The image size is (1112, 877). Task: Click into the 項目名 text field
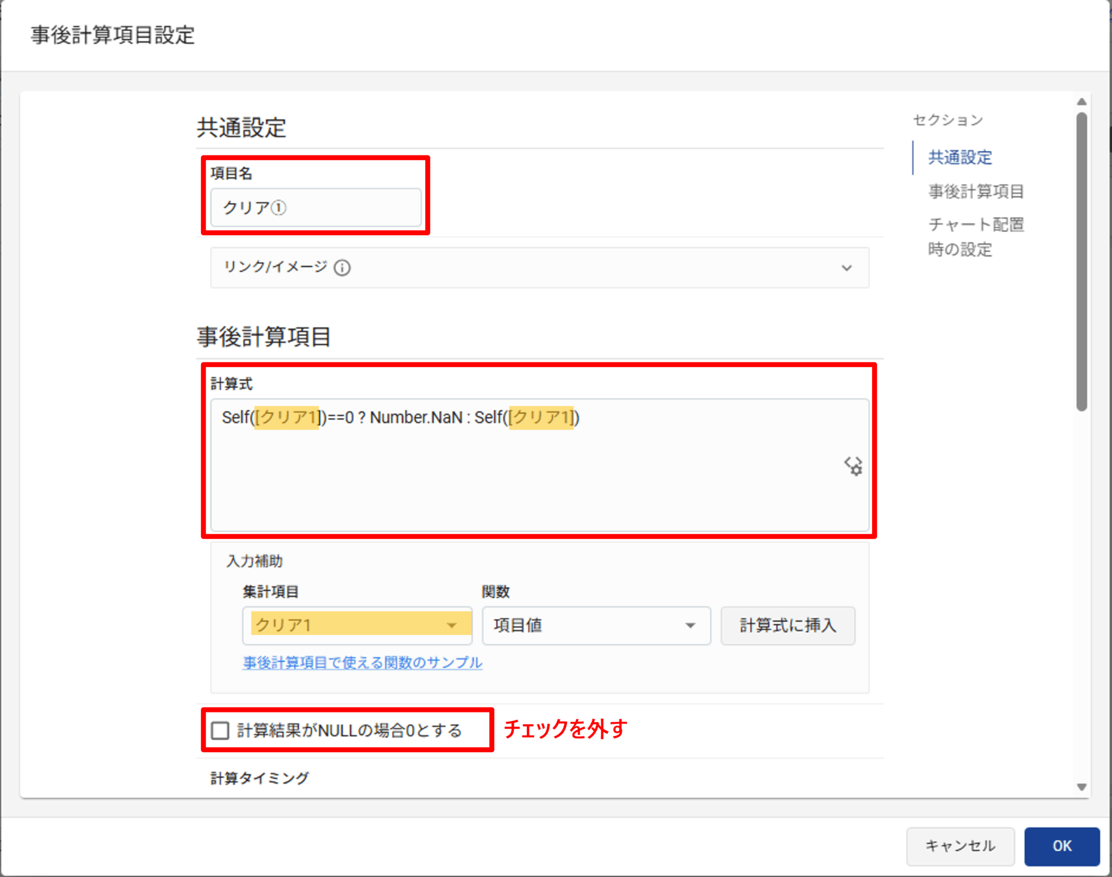pyautogui.click(x=316, y=208)
